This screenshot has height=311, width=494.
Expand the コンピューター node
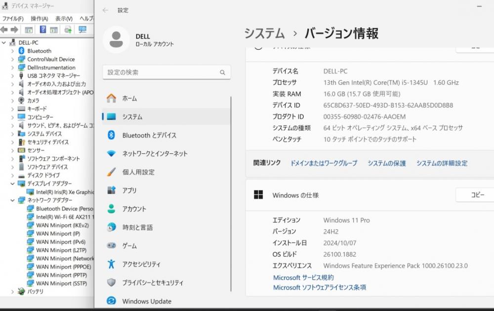(x=13, y=117)
